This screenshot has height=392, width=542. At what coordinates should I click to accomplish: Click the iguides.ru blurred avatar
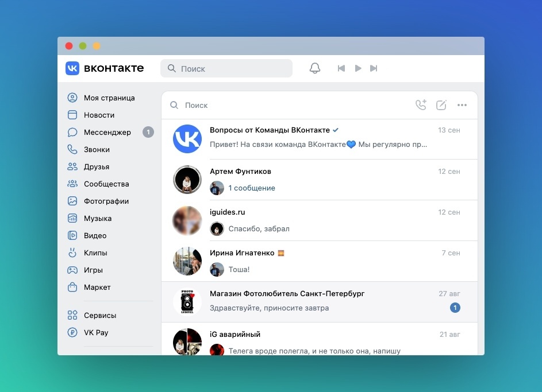coord(187,220)
